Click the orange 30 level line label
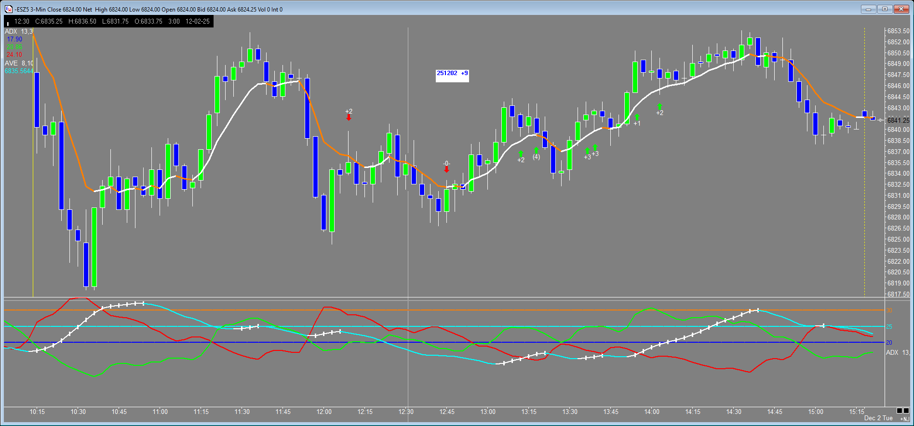 click(889, 310)
